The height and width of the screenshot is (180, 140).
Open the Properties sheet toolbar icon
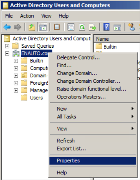(71, 27)
